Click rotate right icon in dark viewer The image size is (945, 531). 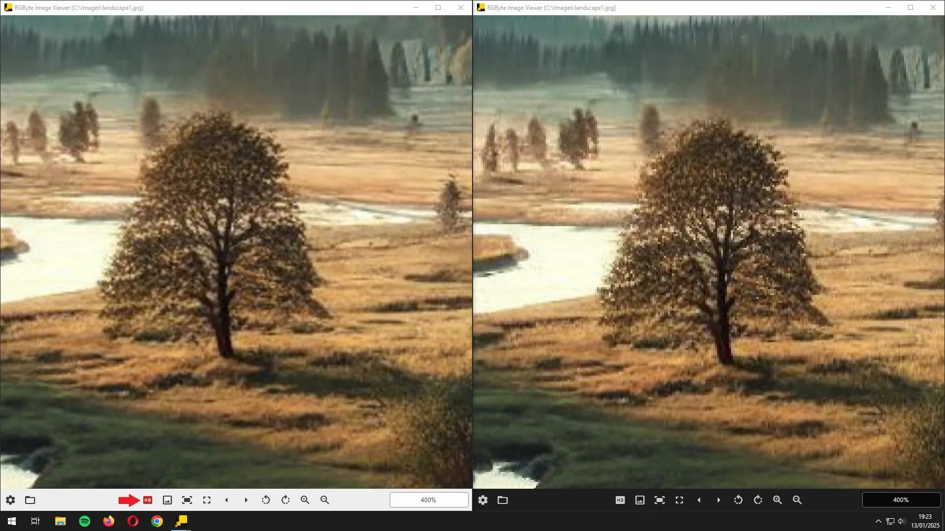(758, 500)
